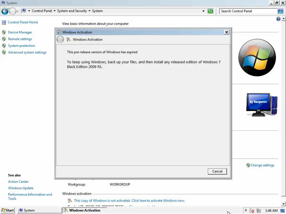Click the Windows logo orb image
Screen dimensions: 286x214
(257, 57)
